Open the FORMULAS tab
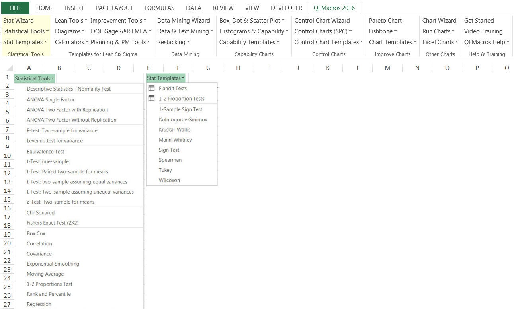Screen dimensions: 514x309 tap(159, 8)
